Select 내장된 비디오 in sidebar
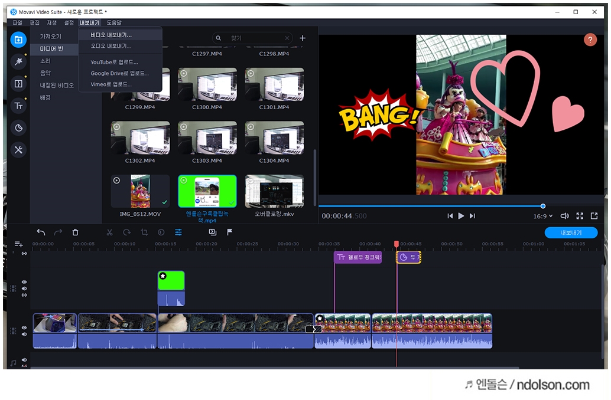 click(x=57, y=85)
